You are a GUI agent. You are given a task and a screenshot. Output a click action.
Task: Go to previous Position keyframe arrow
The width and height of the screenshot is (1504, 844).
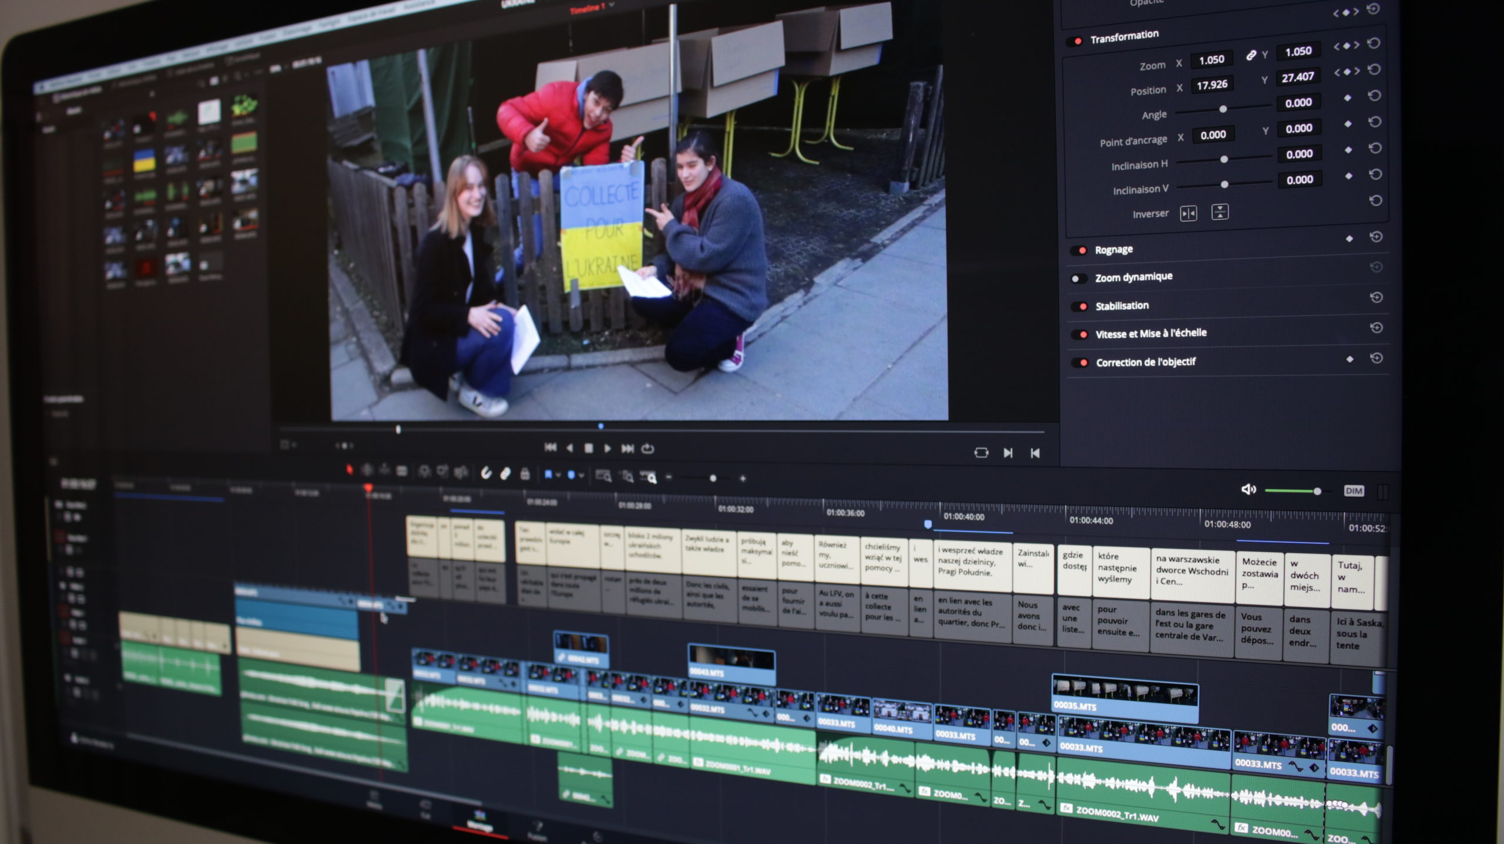tap(1337, 72)
